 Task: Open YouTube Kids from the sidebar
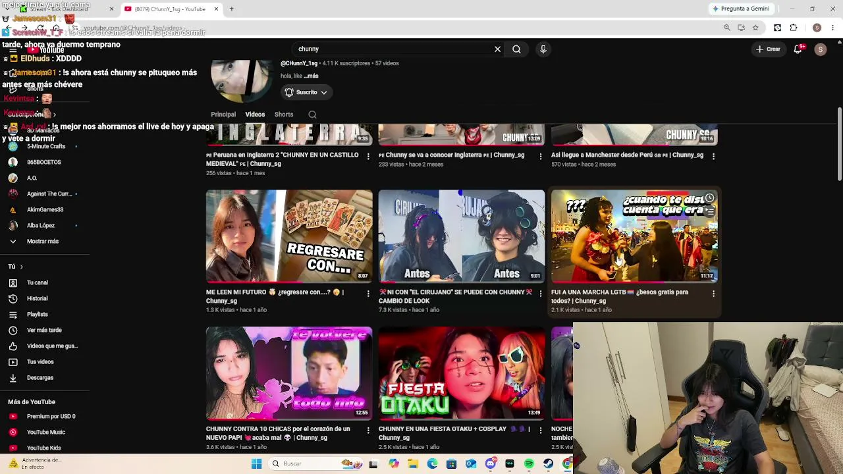[43, 448]
